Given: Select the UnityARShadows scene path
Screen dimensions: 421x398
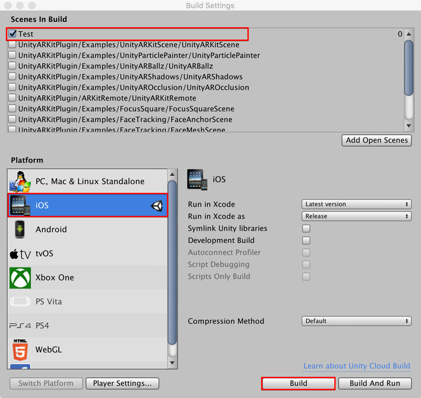Looking at the screenshot, I should click(130, 77).
